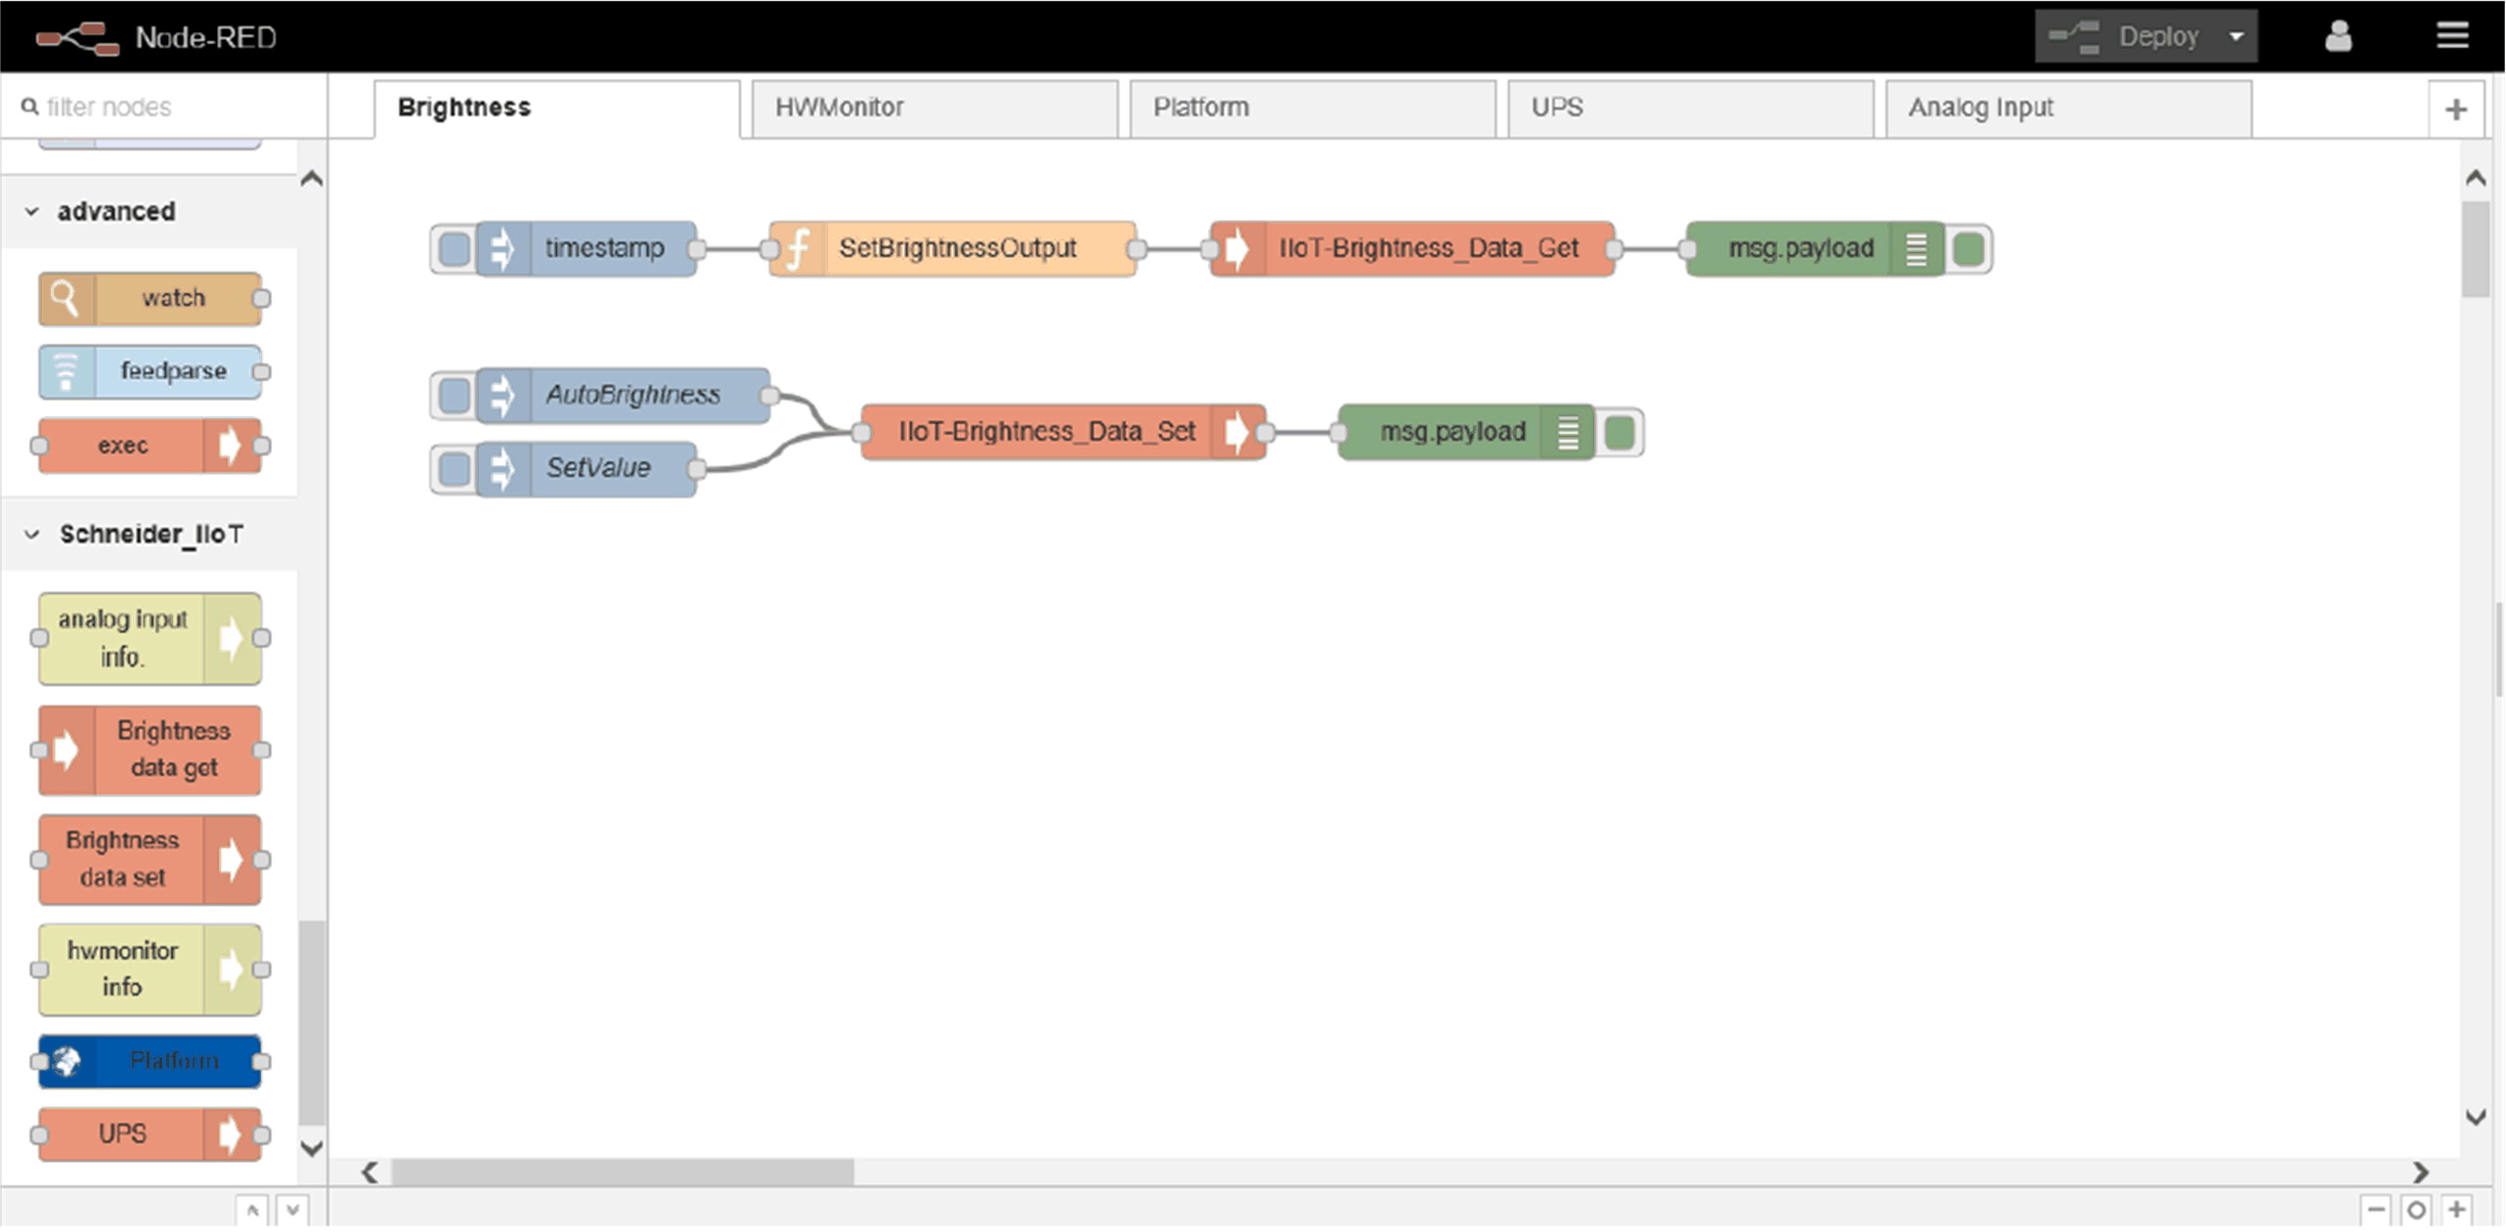The image size is (2506, 1232).
Task: Trigger the timestamp inject node button
Action: (454, 249)
